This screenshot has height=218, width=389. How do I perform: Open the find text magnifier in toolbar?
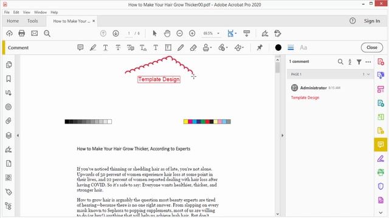[x=47, y=33]
